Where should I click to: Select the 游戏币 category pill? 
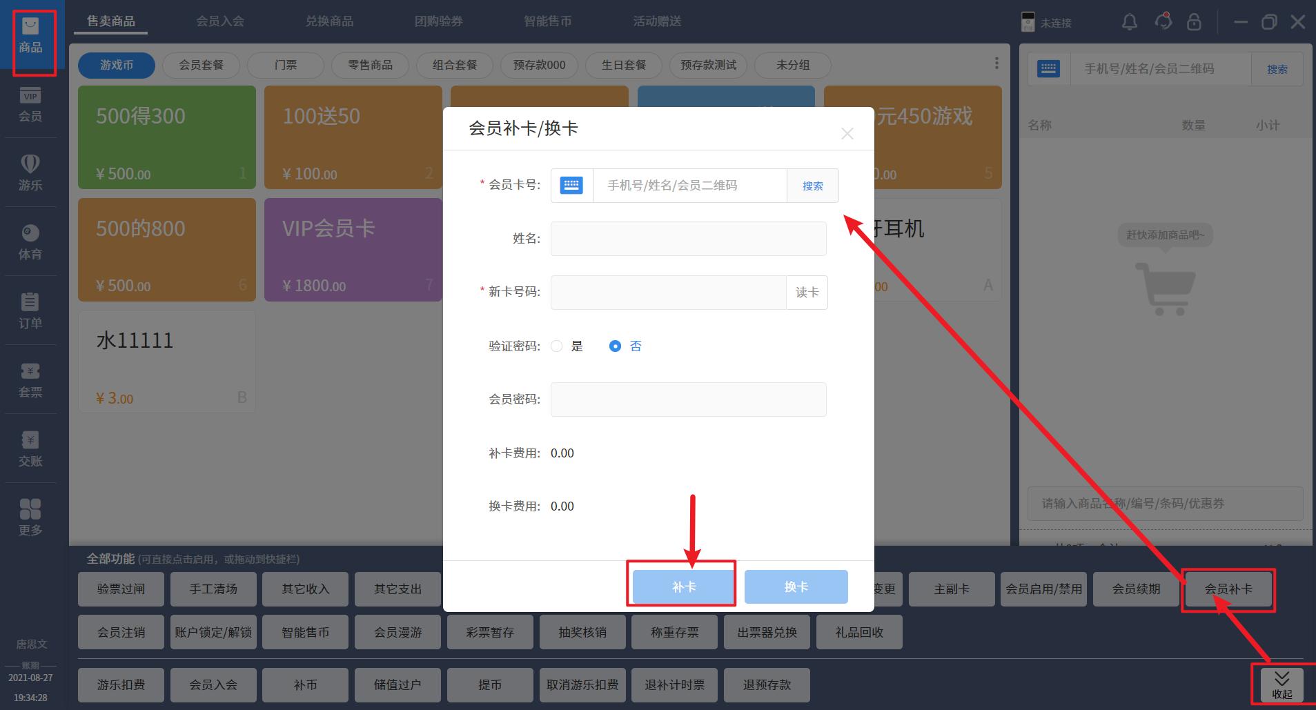117,65
